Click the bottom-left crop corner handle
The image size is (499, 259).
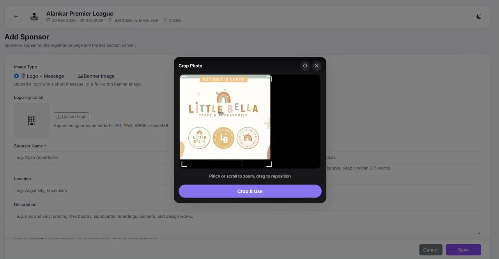click(x=184, y=165)
